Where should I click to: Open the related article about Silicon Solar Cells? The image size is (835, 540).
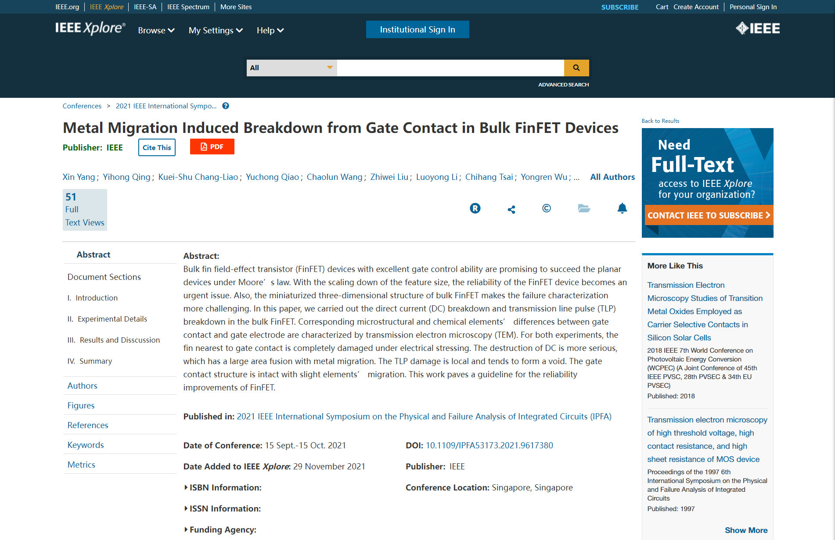tap(705, 311)
